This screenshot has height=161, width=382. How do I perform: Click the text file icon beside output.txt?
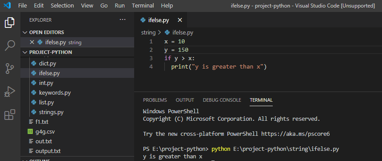pyautogui.click(x=31, y=151)
